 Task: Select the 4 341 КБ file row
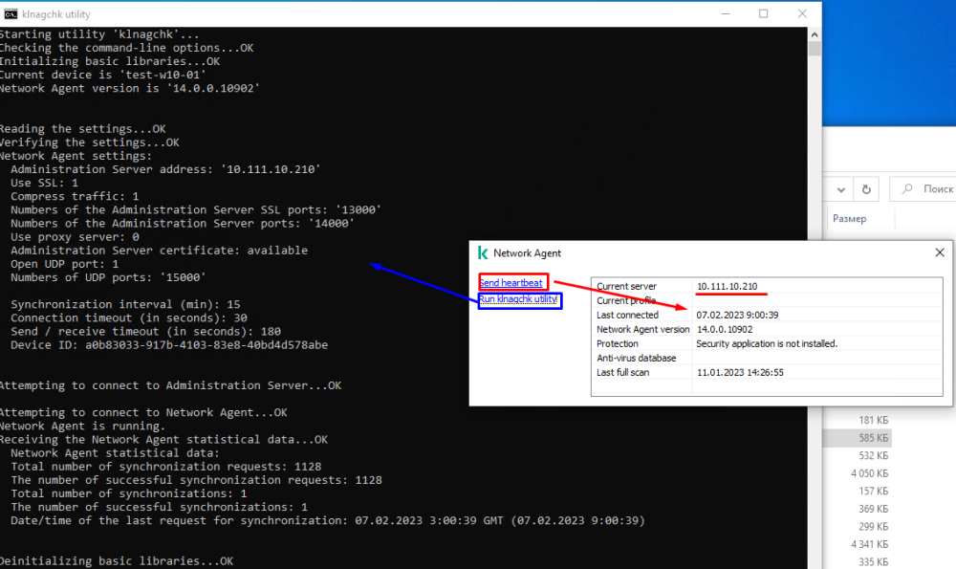pos(858,544)
